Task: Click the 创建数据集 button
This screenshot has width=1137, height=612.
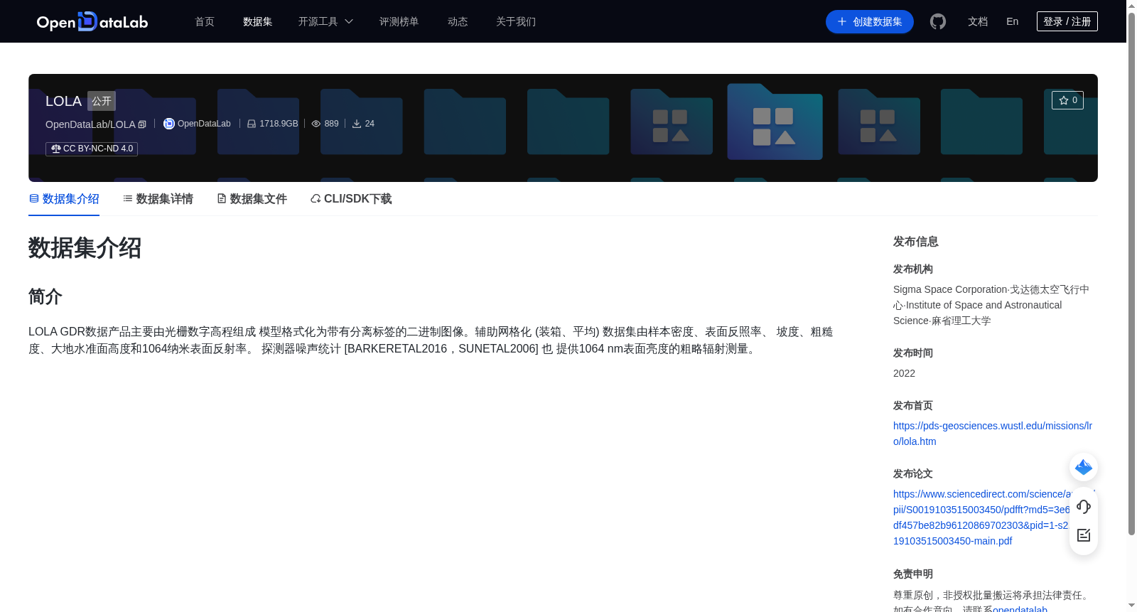Action: click(870, 21)
